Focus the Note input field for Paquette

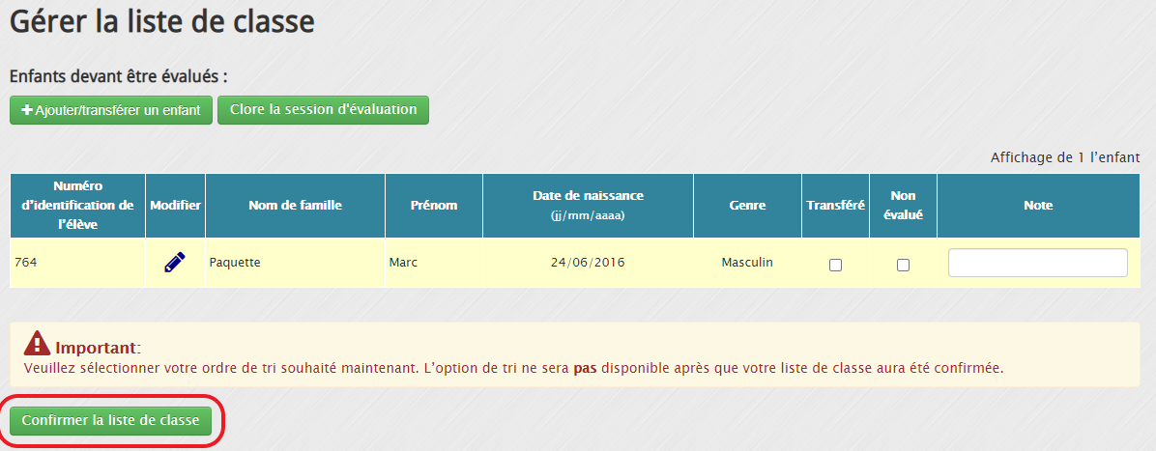click(x=1038, y=263)
